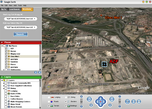This screenshot has width=152, height=109.
Task: Click the compass overlay on the map
Action: [x=48, y=87]
